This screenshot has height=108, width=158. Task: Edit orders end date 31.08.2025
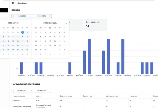[41, 16]
